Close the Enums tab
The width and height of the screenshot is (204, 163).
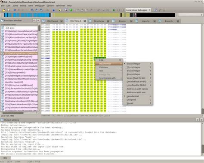(131, 21)
